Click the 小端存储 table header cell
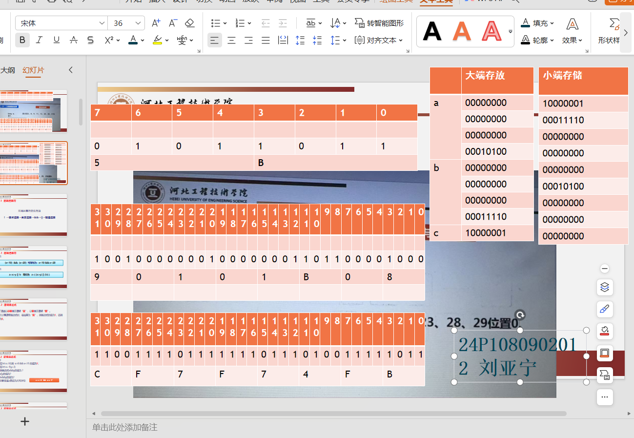Viewport: 634px width, 438px height. (583, 81)
